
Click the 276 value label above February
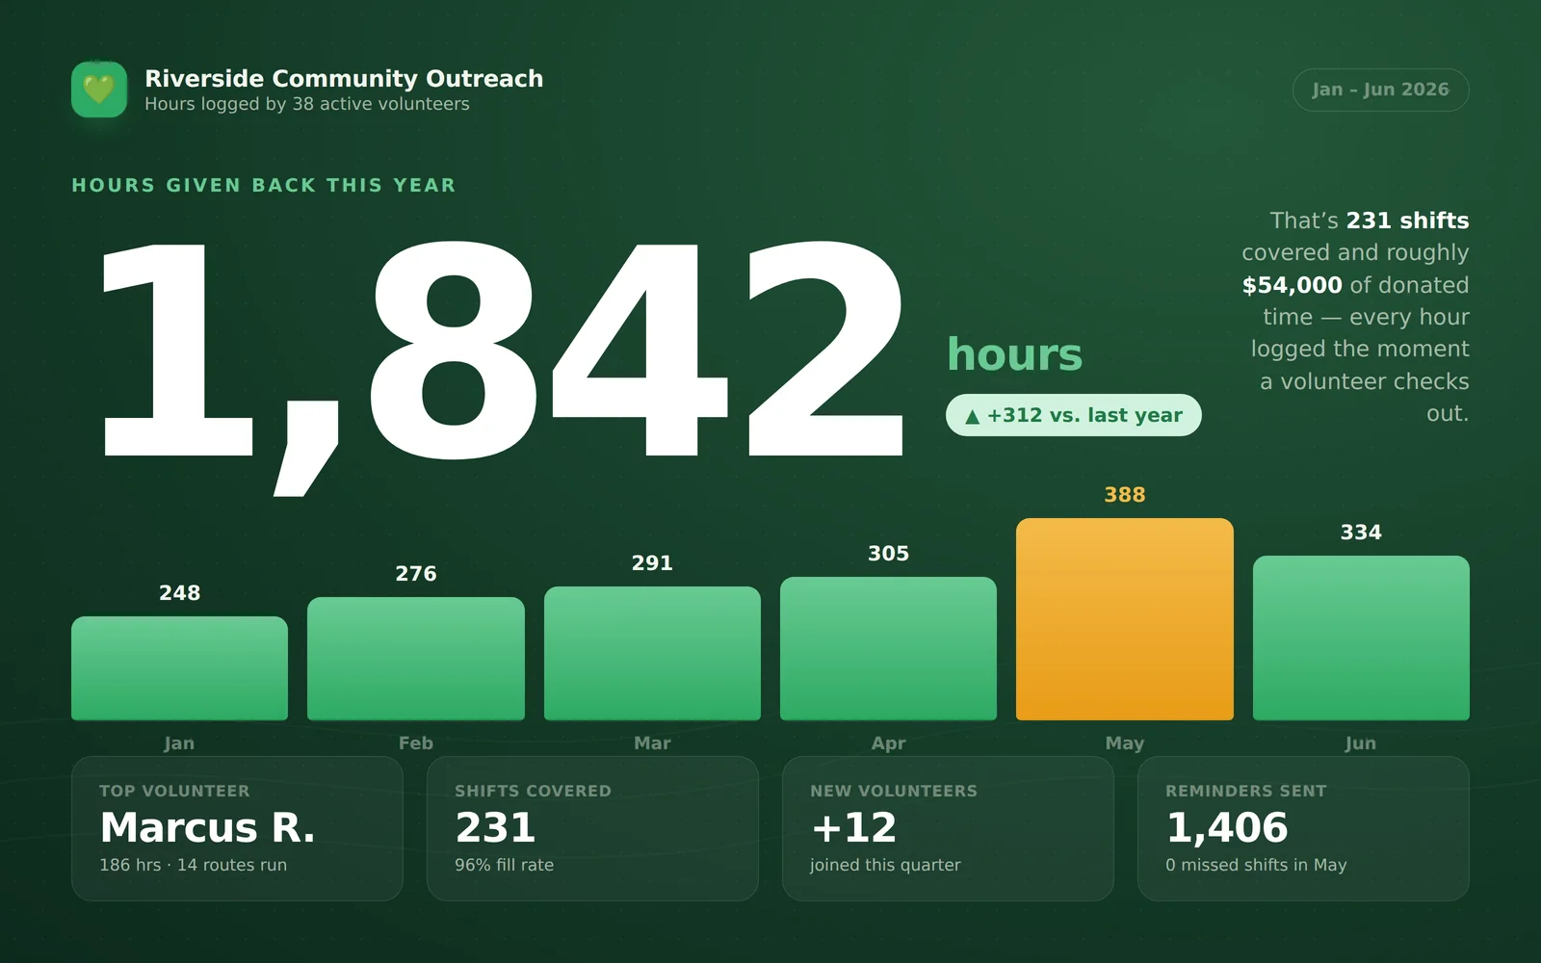[416, 574]
